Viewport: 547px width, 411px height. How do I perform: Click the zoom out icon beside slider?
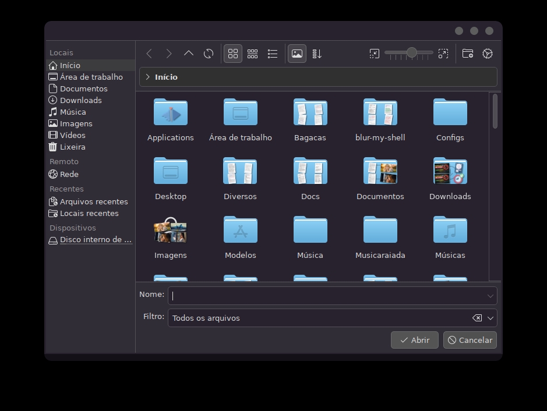(x=375, y=54)
